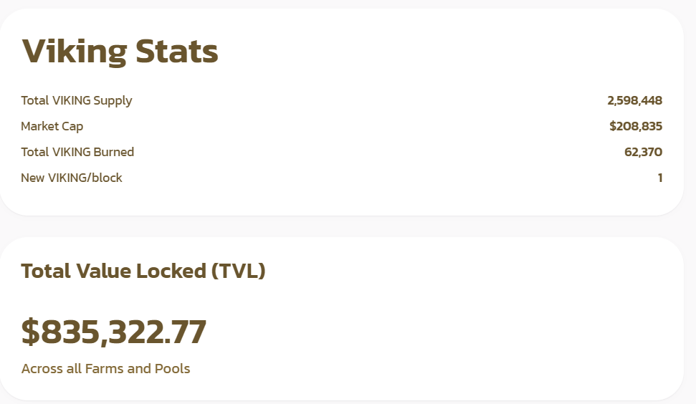Click the word Viking in the heading

75,52
